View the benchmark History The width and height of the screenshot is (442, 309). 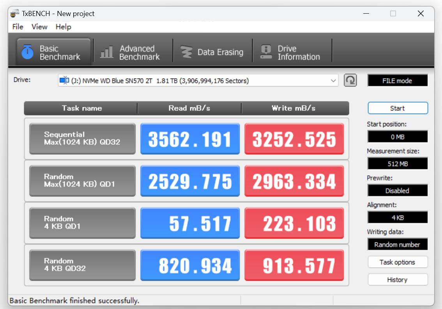398,279
